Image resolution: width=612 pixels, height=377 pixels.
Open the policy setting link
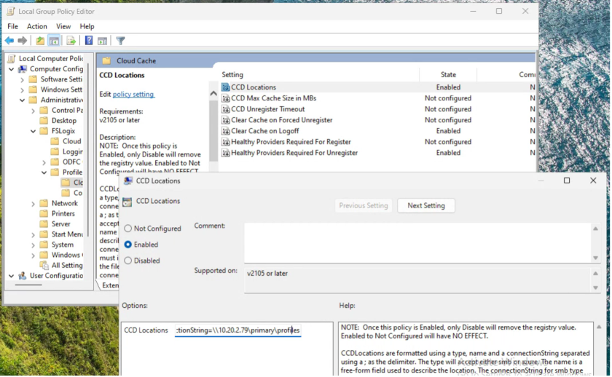tap(133, 95)
